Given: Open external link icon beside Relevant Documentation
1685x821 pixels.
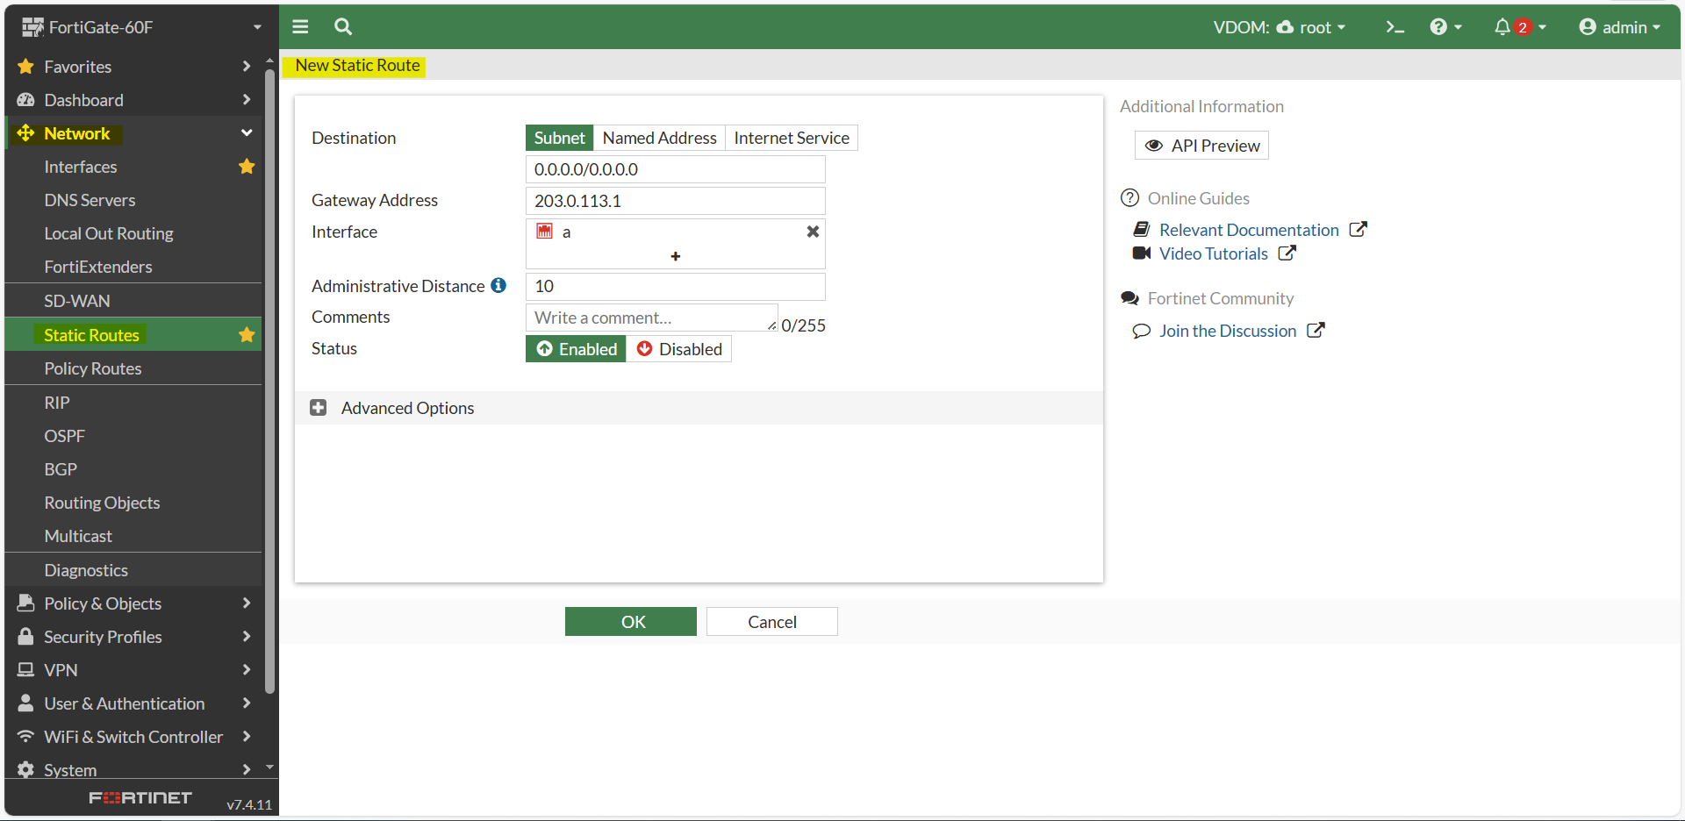Looking at the screenshot, I should [1358, 229].
